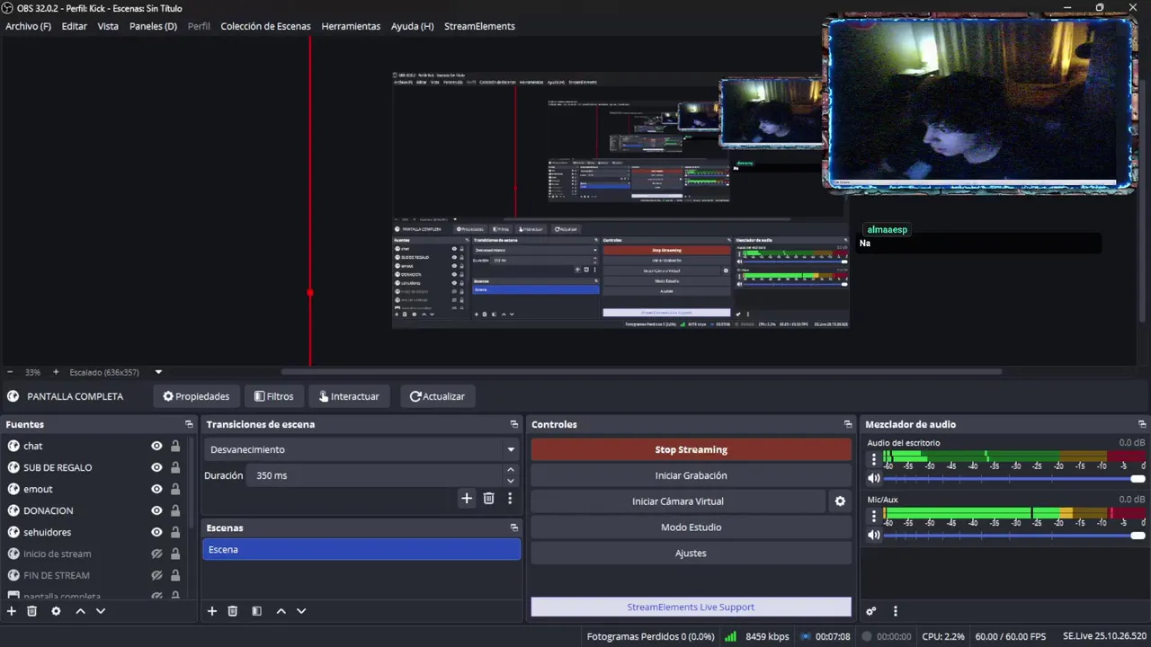This screenshot has width=1151, height=647.
Task: Pop out the Mezclador de audio dock
Action: (1142, 424)
